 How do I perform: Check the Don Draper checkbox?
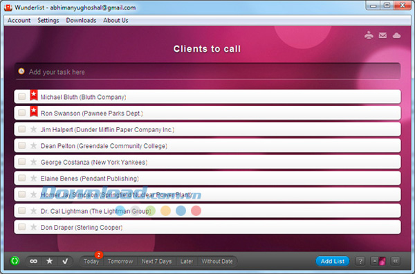(21, 227)
